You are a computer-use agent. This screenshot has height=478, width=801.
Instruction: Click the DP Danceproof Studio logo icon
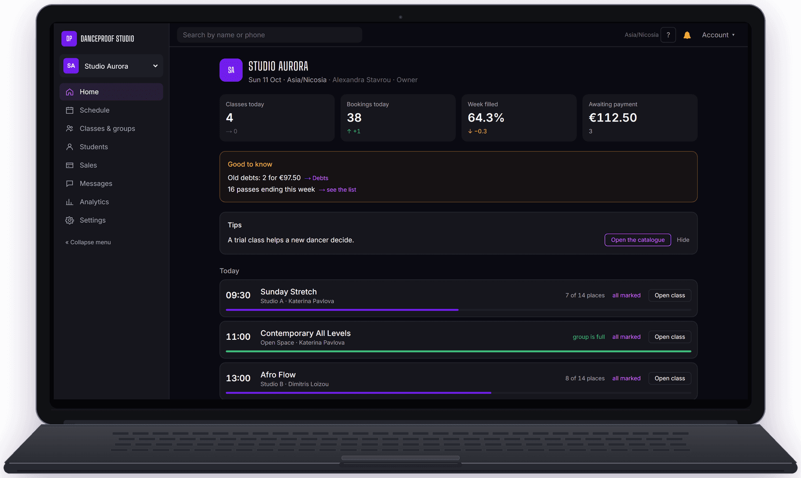(69, 39)
